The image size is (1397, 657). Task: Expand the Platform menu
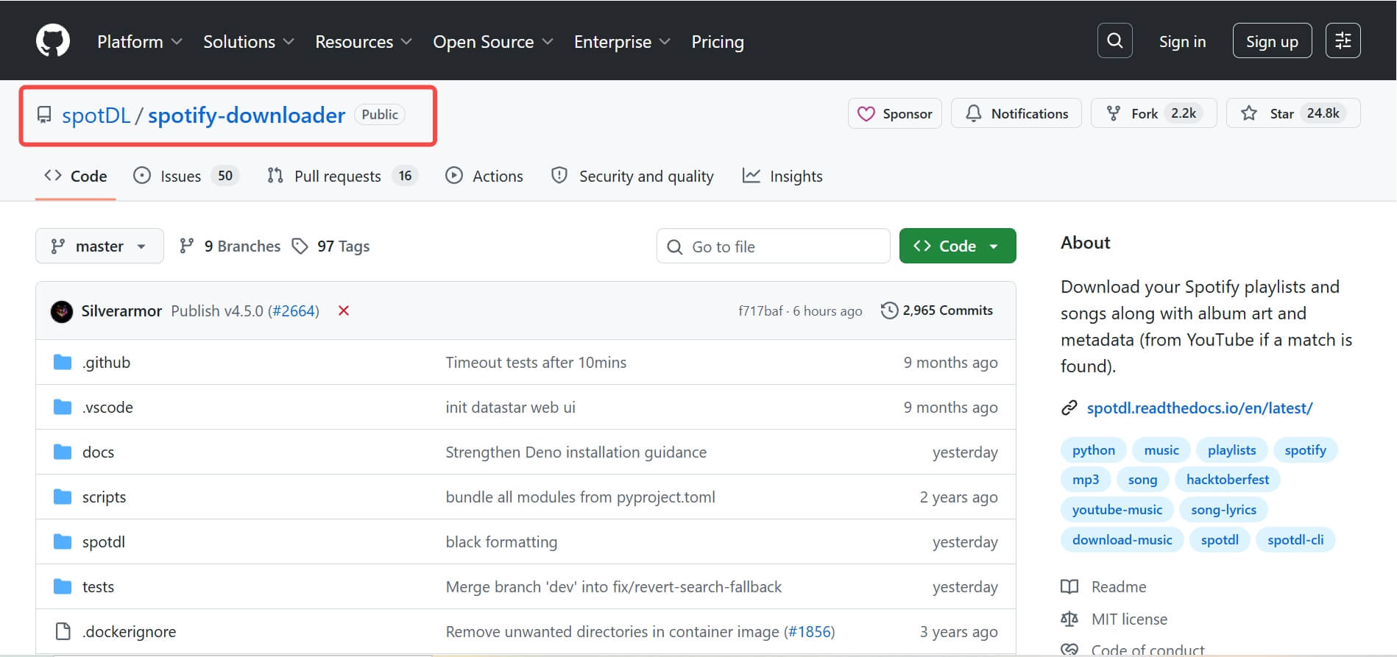point(139,42)
